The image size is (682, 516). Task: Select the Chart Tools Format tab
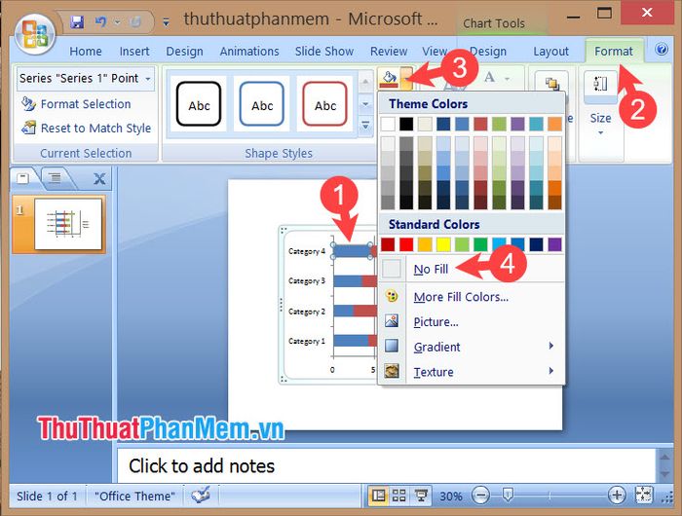pos(614,52)
